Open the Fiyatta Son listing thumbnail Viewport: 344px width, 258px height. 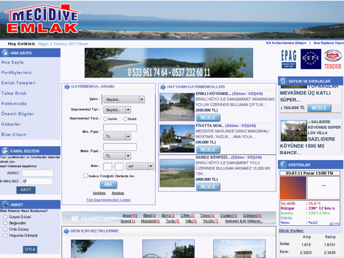tap(177, 139)
